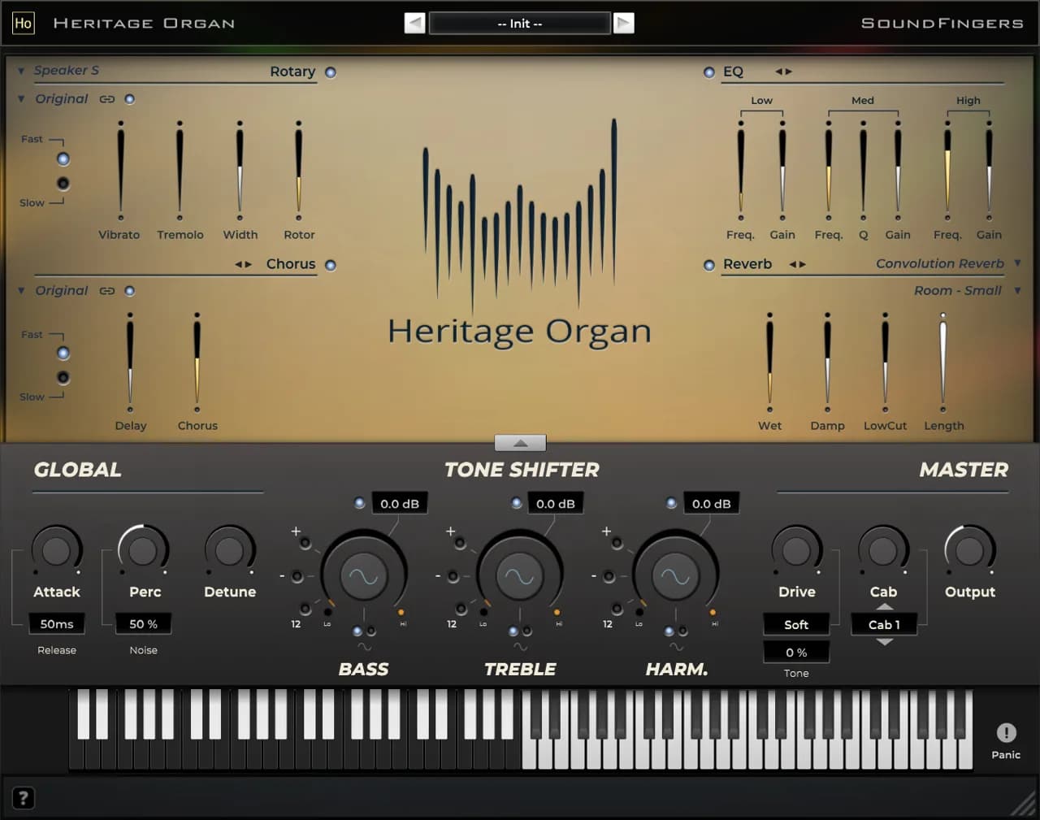The height and width of the screenshot is (820, 1040).
Task: Select Chorus Slow speed
Action: click(63, 378)
